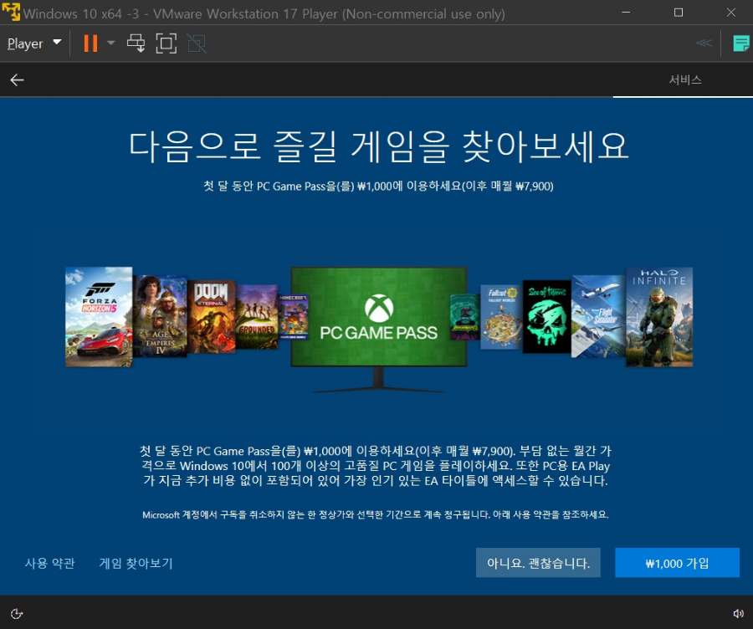The width and height of the screenshot is (753, 629).
Task: Click the Psychonauts 2 cover
Action: click(465, 317)
